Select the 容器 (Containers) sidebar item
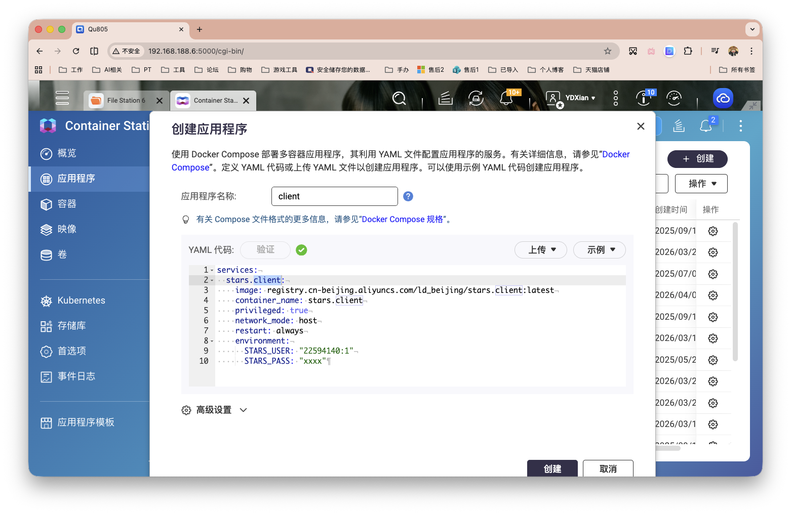This screenshot has height=514, width=791. tap(66, 204)
